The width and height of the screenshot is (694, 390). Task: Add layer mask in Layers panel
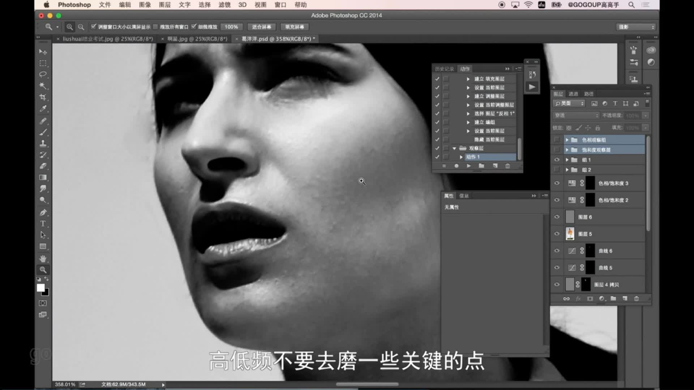point(590,299)
